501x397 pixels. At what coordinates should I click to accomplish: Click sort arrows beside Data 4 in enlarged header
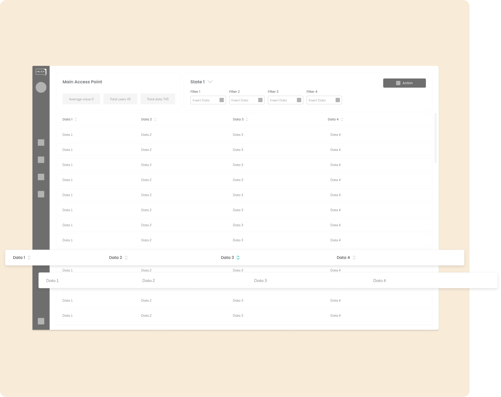click(354, 258)
